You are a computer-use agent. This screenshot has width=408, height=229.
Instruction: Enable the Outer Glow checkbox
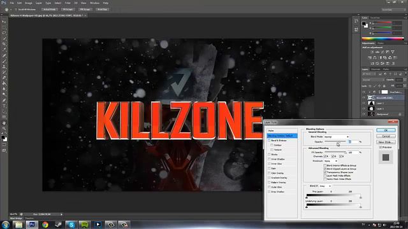click(269, 187)
